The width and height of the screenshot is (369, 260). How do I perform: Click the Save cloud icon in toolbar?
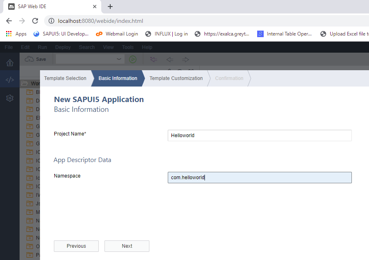[x=29, y=59]
